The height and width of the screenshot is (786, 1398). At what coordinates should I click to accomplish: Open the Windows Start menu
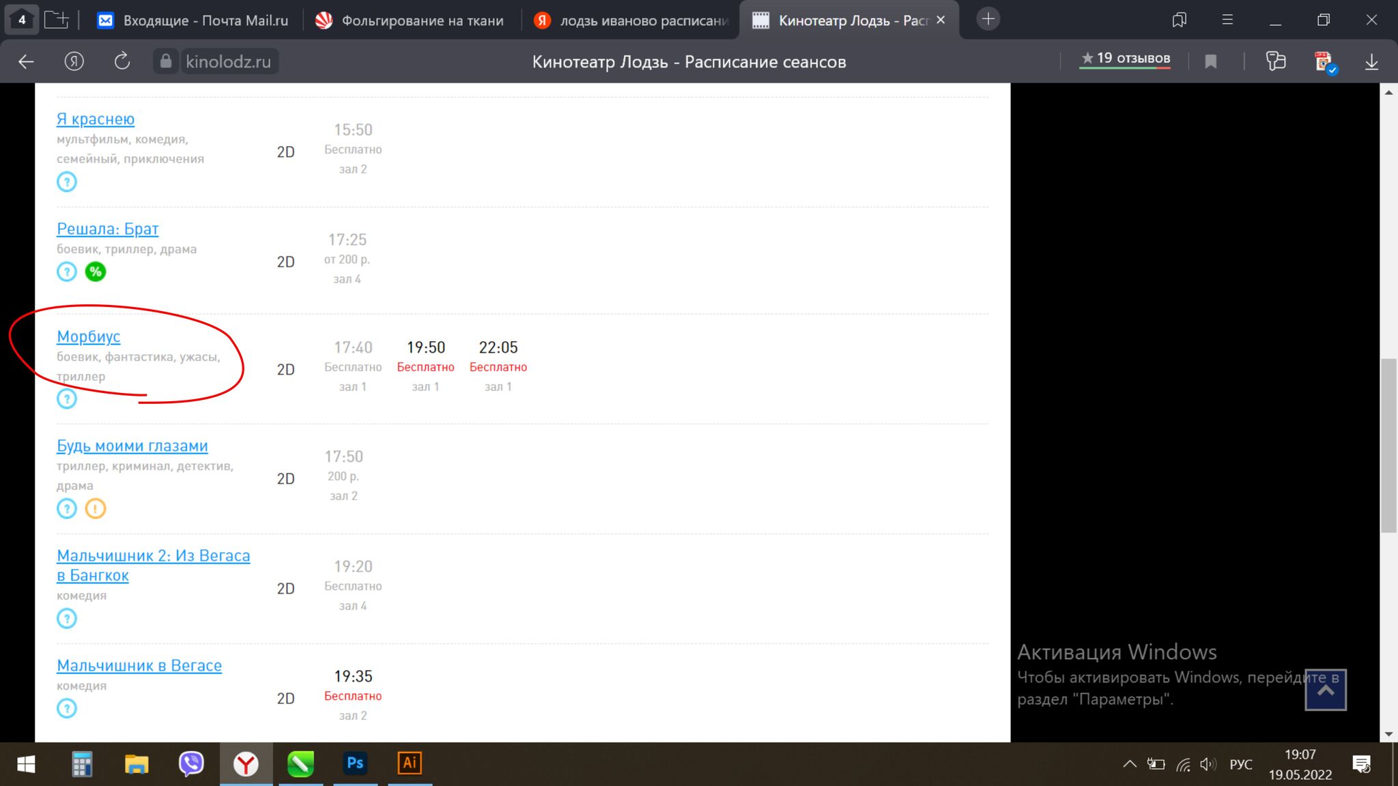[26, 764]
